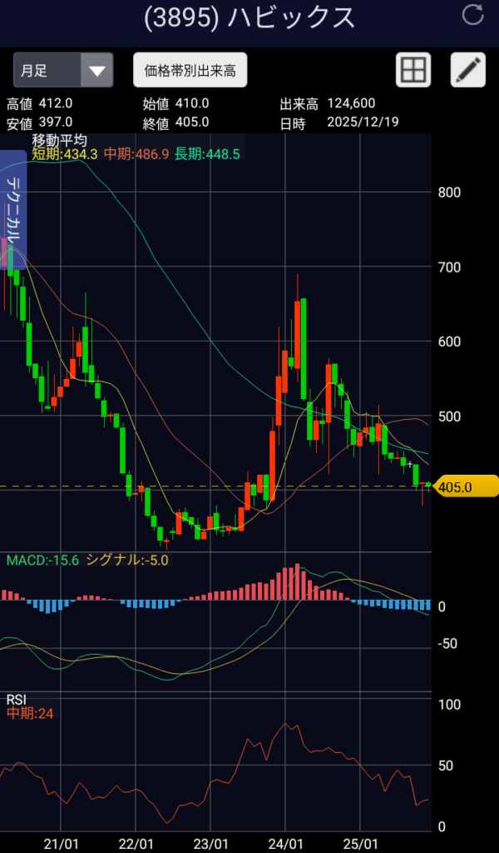Tap the シグナル:-5.0 signal label
The width and height of the screenshot is (499, 853).
click(127, 560)
